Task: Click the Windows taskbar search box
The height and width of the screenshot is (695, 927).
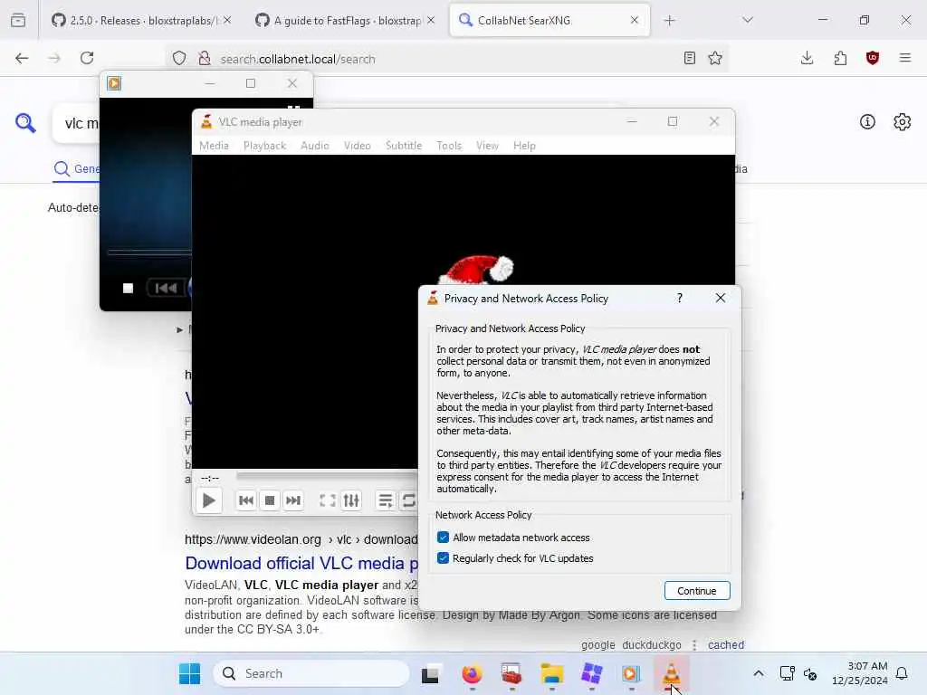Action: coord(311,673)
